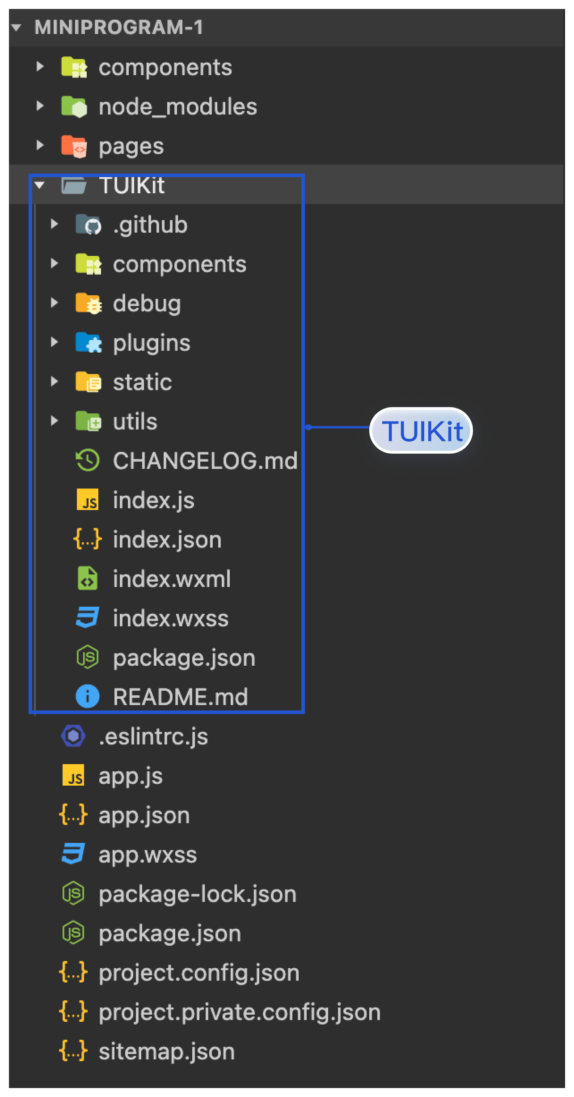Open the index.json file

[167, 540]
